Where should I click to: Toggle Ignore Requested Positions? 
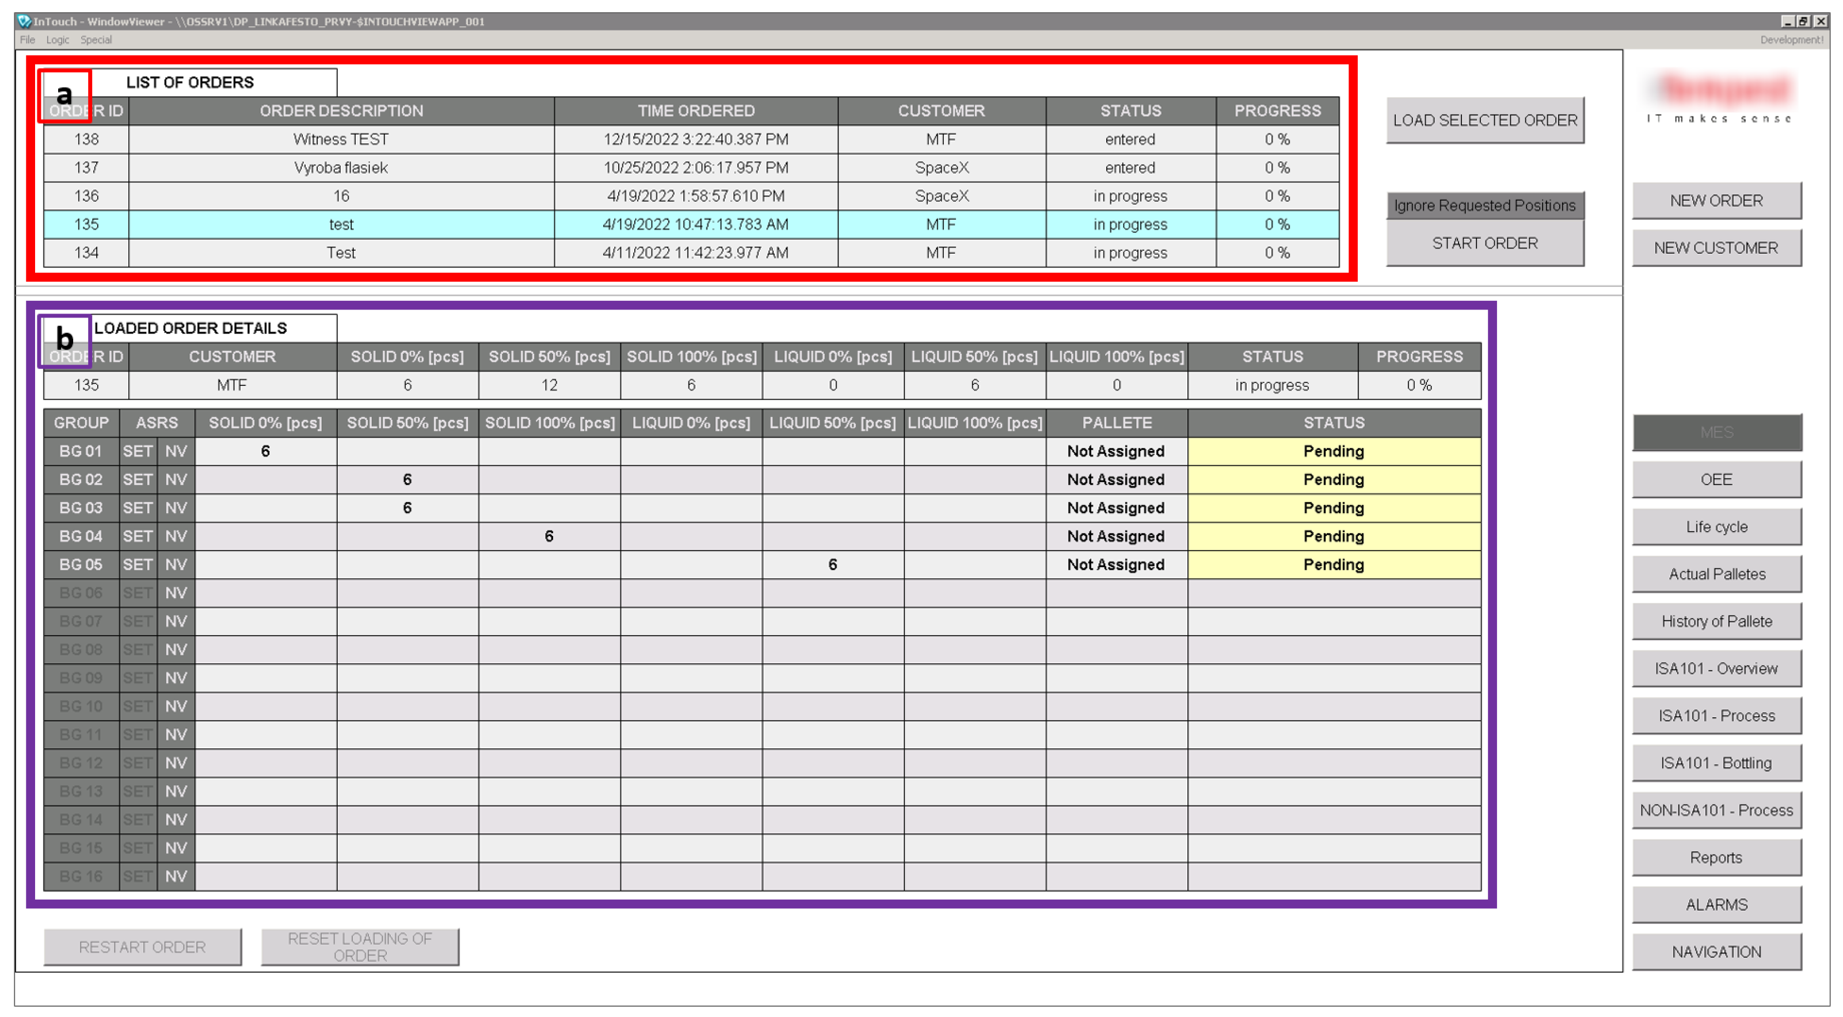(x=1484, y=206)
